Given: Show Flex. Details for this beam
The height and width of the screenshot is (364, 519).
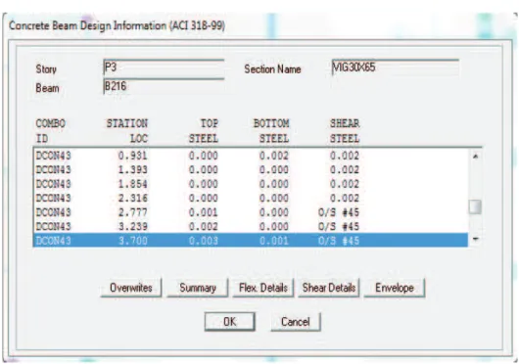Looking at the screenshot, I should [263, 288].
